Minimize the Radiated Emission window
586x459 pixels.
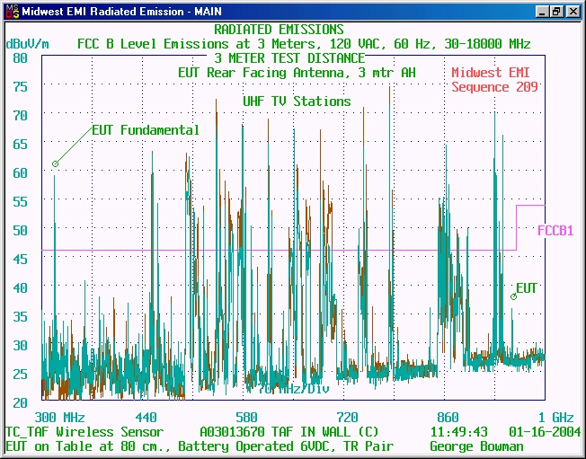[x=542, y=12]
